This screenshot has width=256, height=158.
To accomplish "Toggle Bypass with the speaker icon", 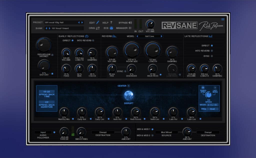I will tap(130, 22).
